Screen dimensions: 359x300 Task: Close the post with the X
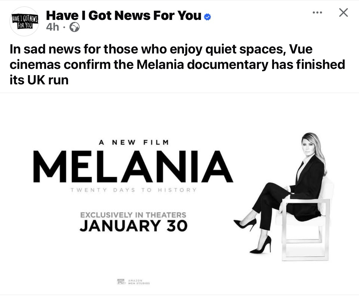tap(343, 13)
